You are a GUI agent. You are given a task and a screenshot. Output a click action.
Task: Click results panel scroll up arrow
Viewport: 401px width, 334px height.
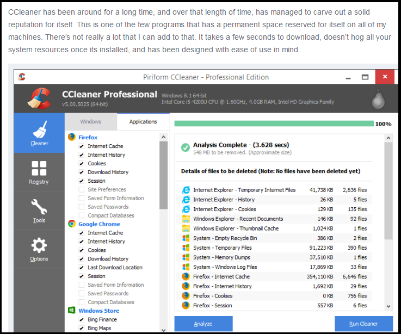[x=388, y=138]
